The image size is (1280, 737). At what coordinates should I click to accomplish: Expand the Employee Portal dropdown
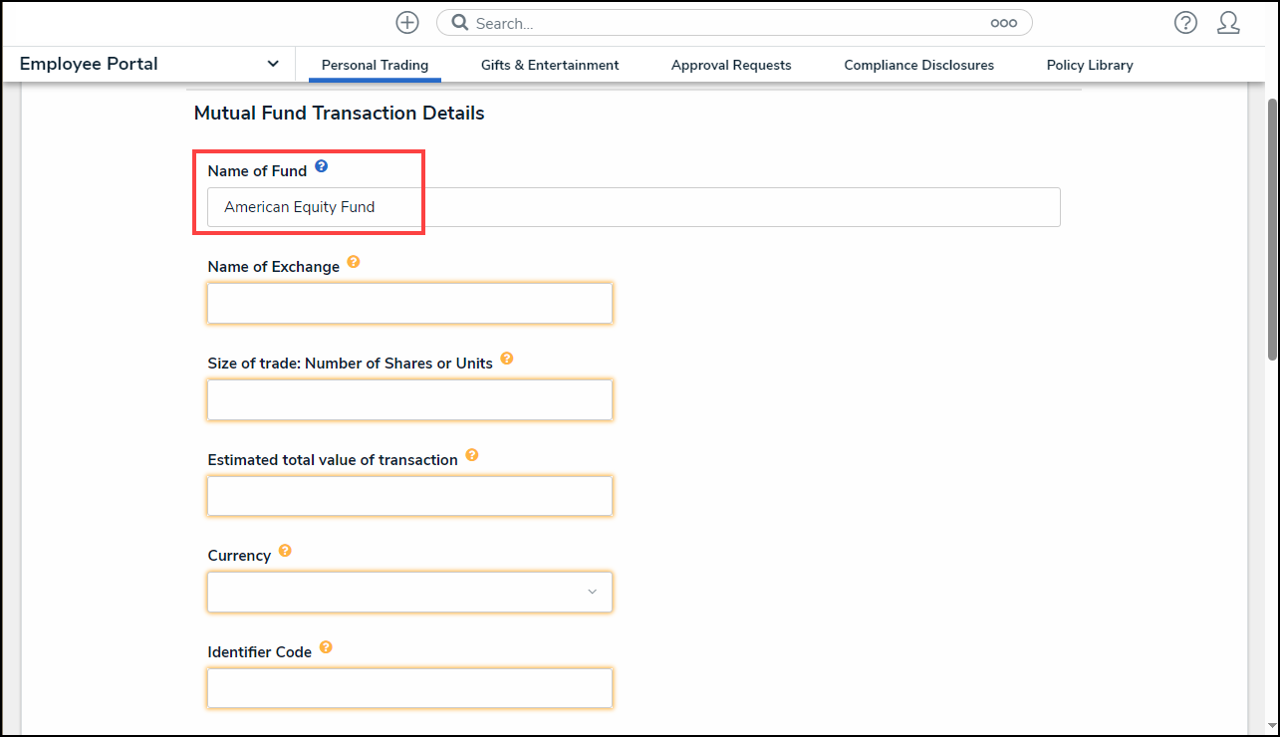pyautogui.click(x=273, y=64)
